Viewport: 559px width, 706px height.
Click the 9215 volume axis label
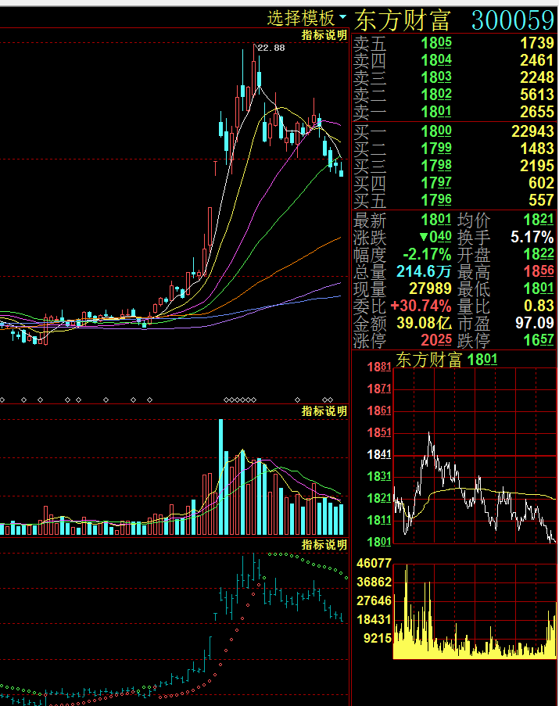(x=378, y=639)
